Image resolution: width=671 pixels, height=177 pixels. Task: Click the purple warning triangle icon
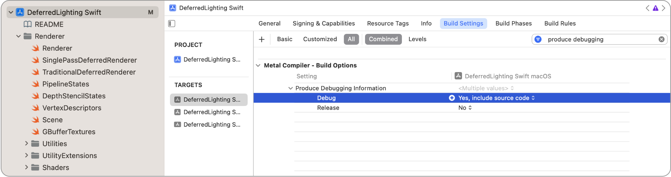[655, 8]
